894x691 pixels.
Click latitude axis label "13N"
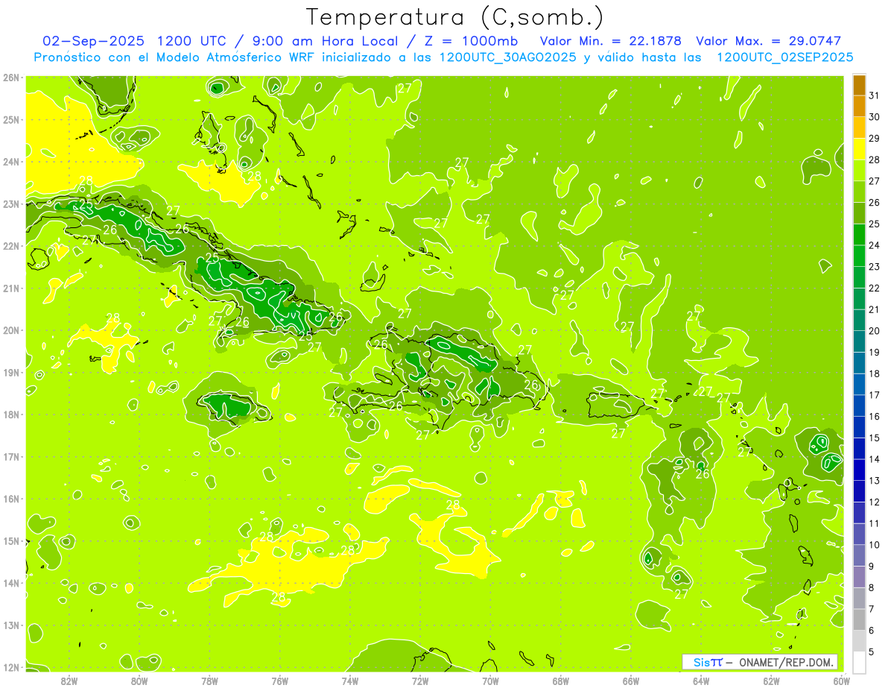click(11, 625)
